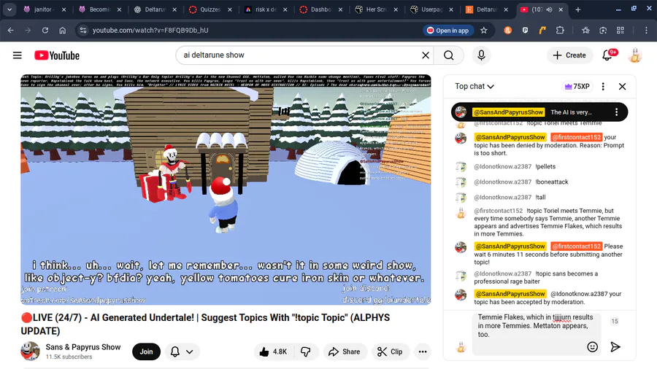Close the live chat panel
The image size is (657, 369).
tap(622, 86)
